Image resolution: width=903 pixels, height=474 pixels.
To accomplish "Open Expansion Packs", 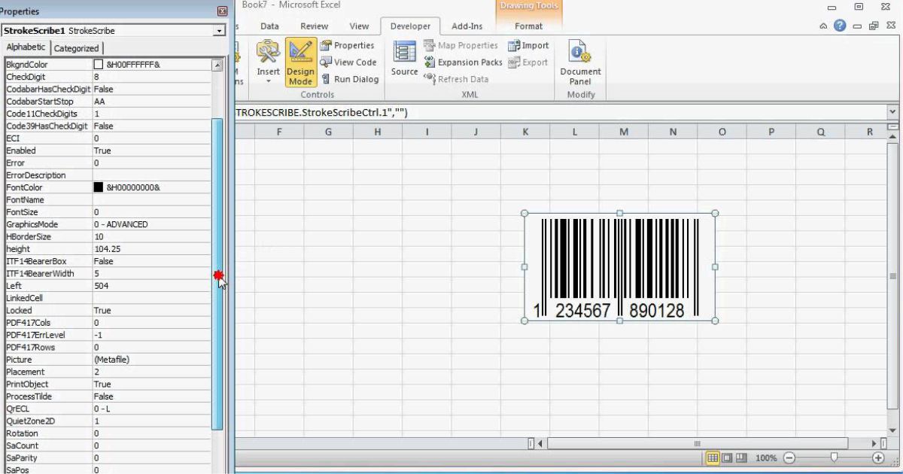I will pyautogui.click(x=463, y=62).
